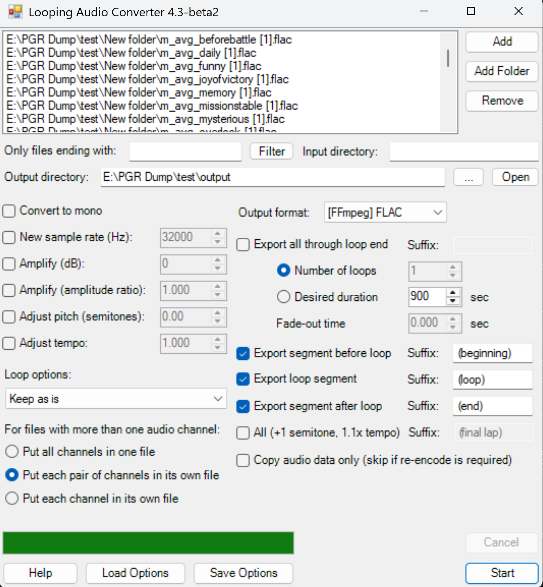Click the green conversion progress bar
Screen dimensions: 543x587
tap(148, 543)
